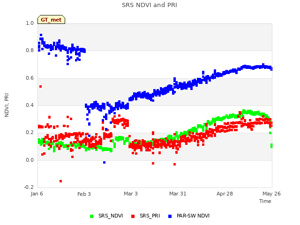Toggle the PAR-SW NDVI legend entry
This screenshot has height=225, width=300.
(188, 216)
